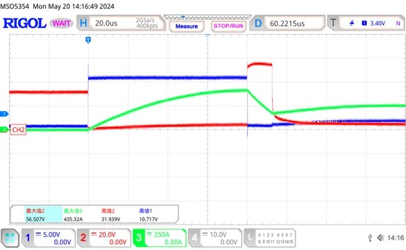Open horizontal timebase 20.0us settings

click(x=121, y=23)
